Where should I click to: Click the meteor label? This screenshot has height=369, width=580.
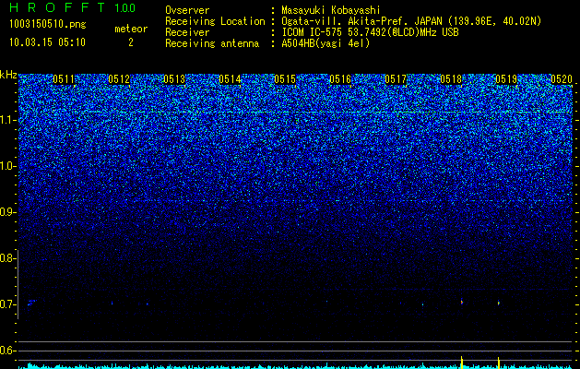point(131,29)
